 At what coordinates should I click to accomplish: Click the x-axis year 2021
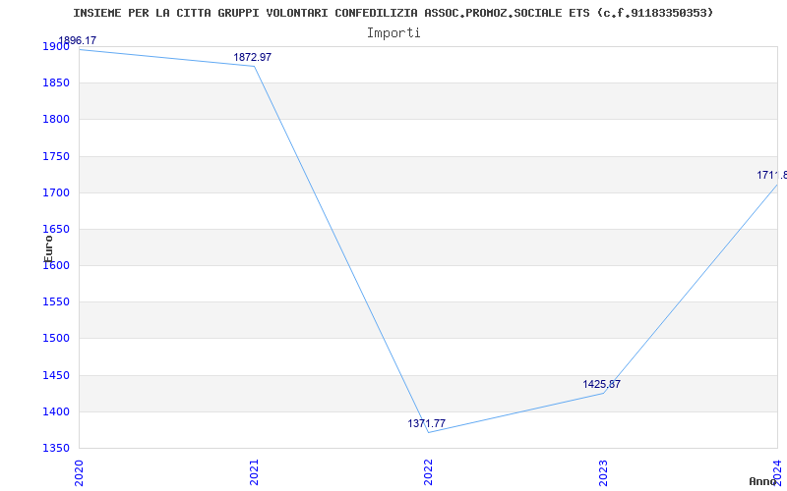(254, 472)
